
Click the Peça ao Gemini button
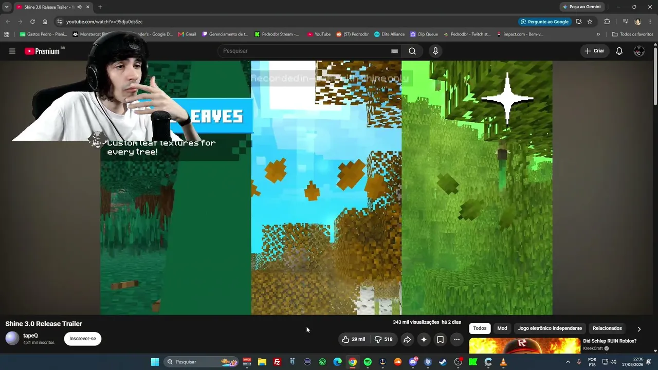coord(581,7)
